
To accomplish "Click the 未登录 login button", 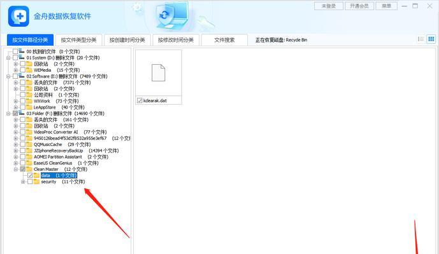I will [329, 6].
